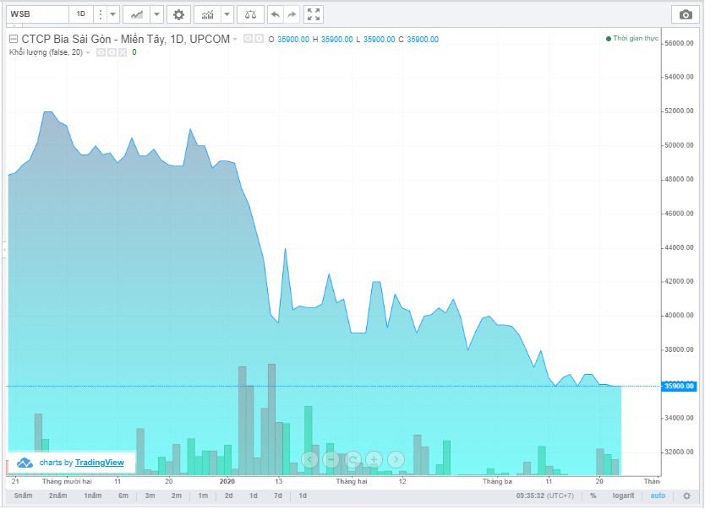The image size is (705, 509).
Task: Select the 2m time range
Action: 176,495
